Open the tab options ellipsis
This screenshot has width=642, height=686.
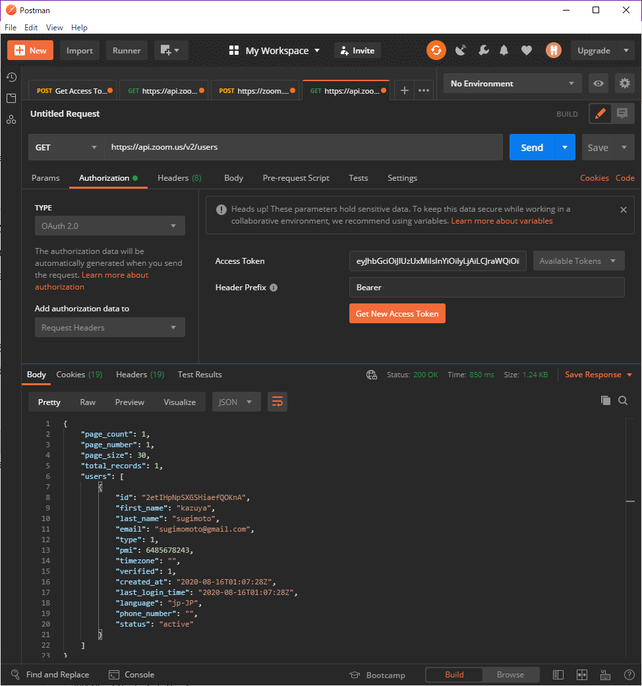point(423,90)
